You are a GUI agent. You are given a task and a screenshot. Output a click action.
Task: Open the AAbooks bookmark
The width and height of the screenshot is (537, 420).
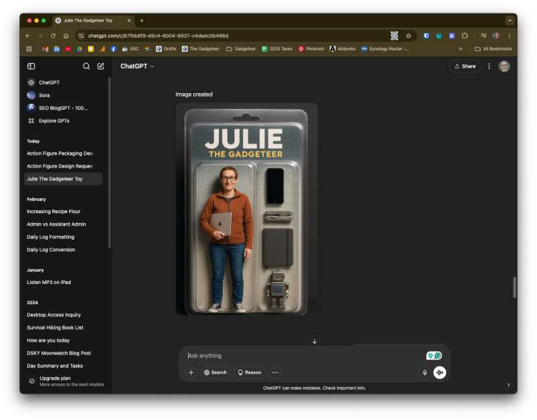[x=342, y=49]
